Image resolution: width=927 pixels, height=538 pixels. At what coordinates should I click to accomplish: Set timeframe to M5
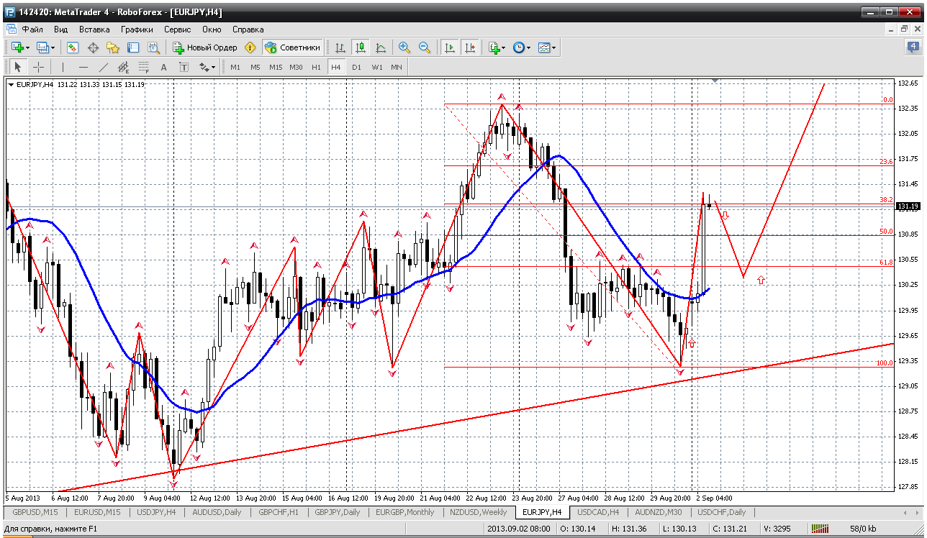(255, 67)
